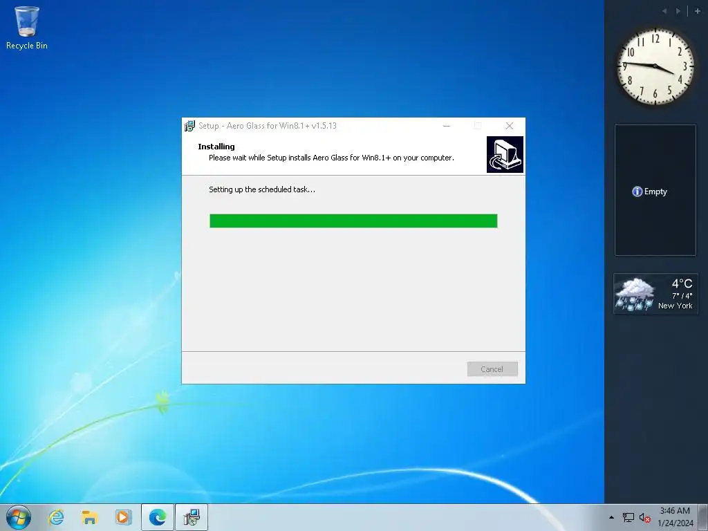This screenshot has height=531, width=708.
Task: Minimize the Aero Glass Setup window
Action: coord(447,126)
